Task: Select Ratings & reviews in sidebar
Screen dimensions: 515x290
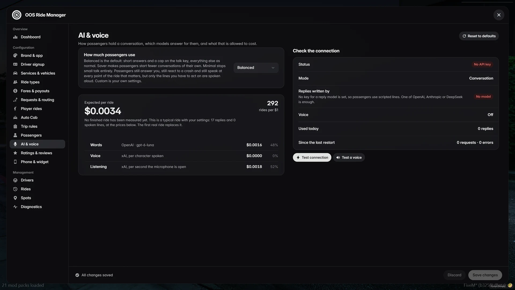Action: (x=37, y=153)
